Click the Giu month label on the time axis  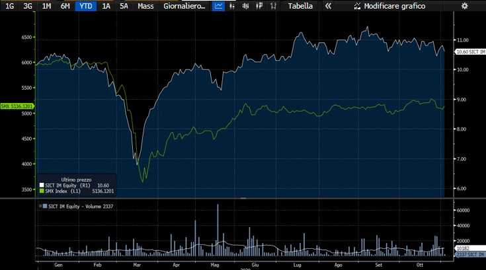click(x=255, y=265)
